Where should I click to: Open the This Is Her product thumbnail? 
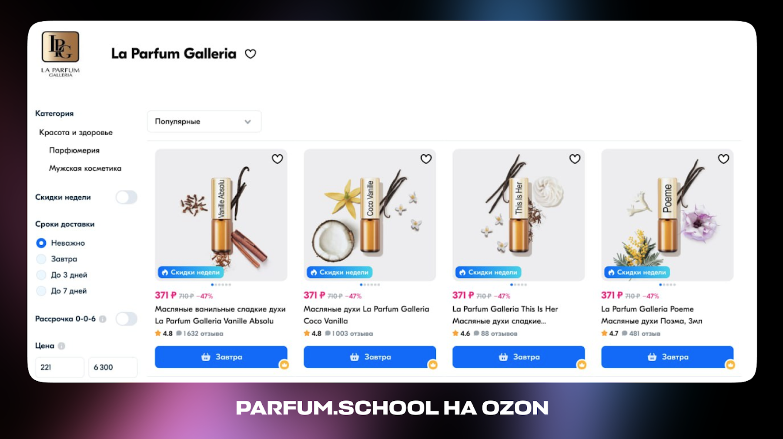(x=519, y=215)
